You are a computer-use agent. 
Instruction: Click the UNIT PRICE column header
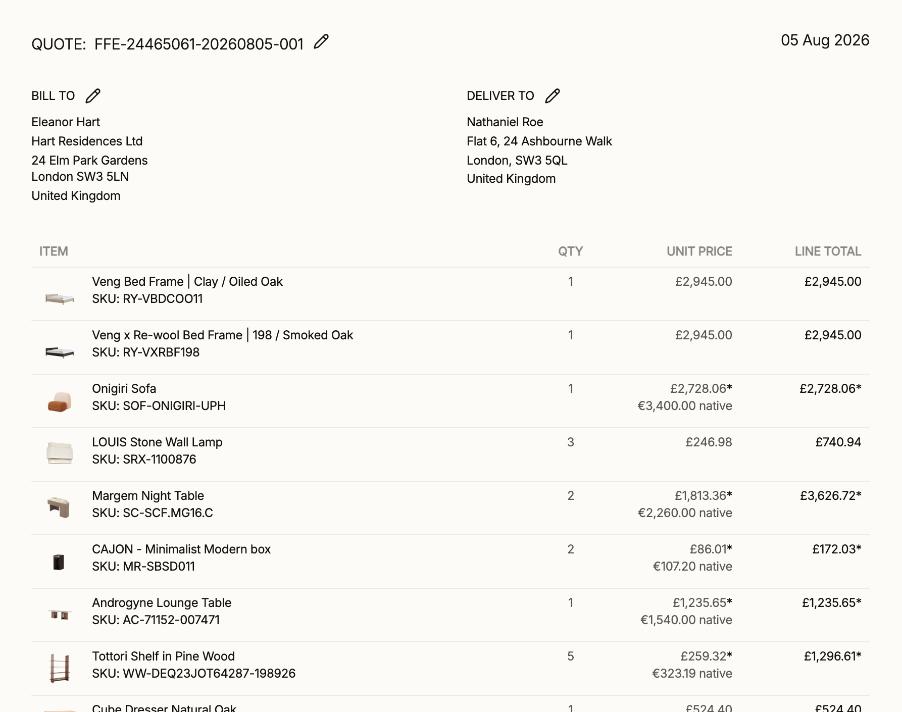[x=699, y=251]
